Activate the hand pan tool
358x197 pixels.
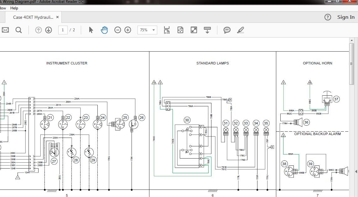(104, 30)
